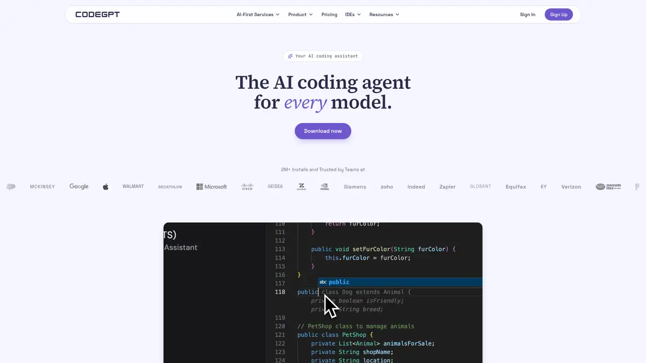Click the Sign In link
Screen dimensions: 646x363
(527, 15)
